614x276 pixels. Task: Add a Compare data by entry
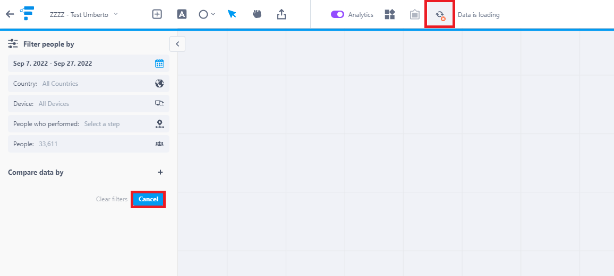click(x=160, y=172)
